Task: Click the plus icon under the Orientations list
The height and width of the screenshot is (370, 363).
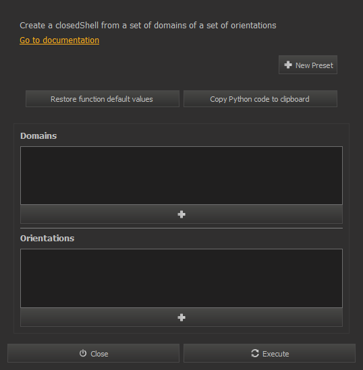Action: [181, 317]
